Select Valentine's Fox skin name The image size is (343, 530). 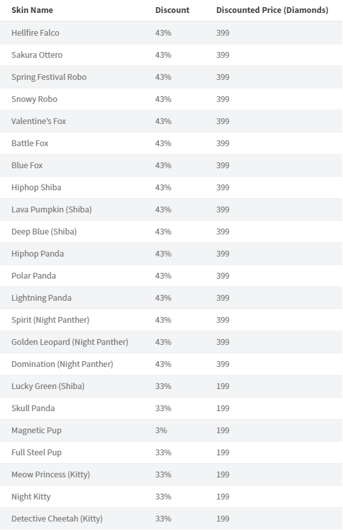(x=39, y=121)
